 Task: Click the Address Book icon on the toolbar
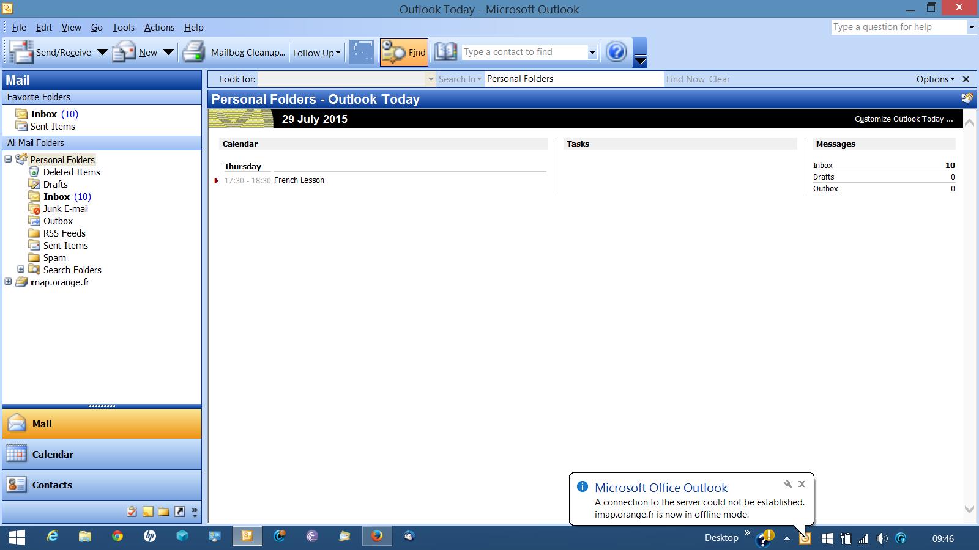pyautogui.click(x=446, y=52)
